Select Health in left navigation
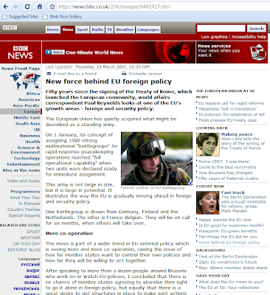This screenshot has width=270, height=295. click(x=32, y=142)
